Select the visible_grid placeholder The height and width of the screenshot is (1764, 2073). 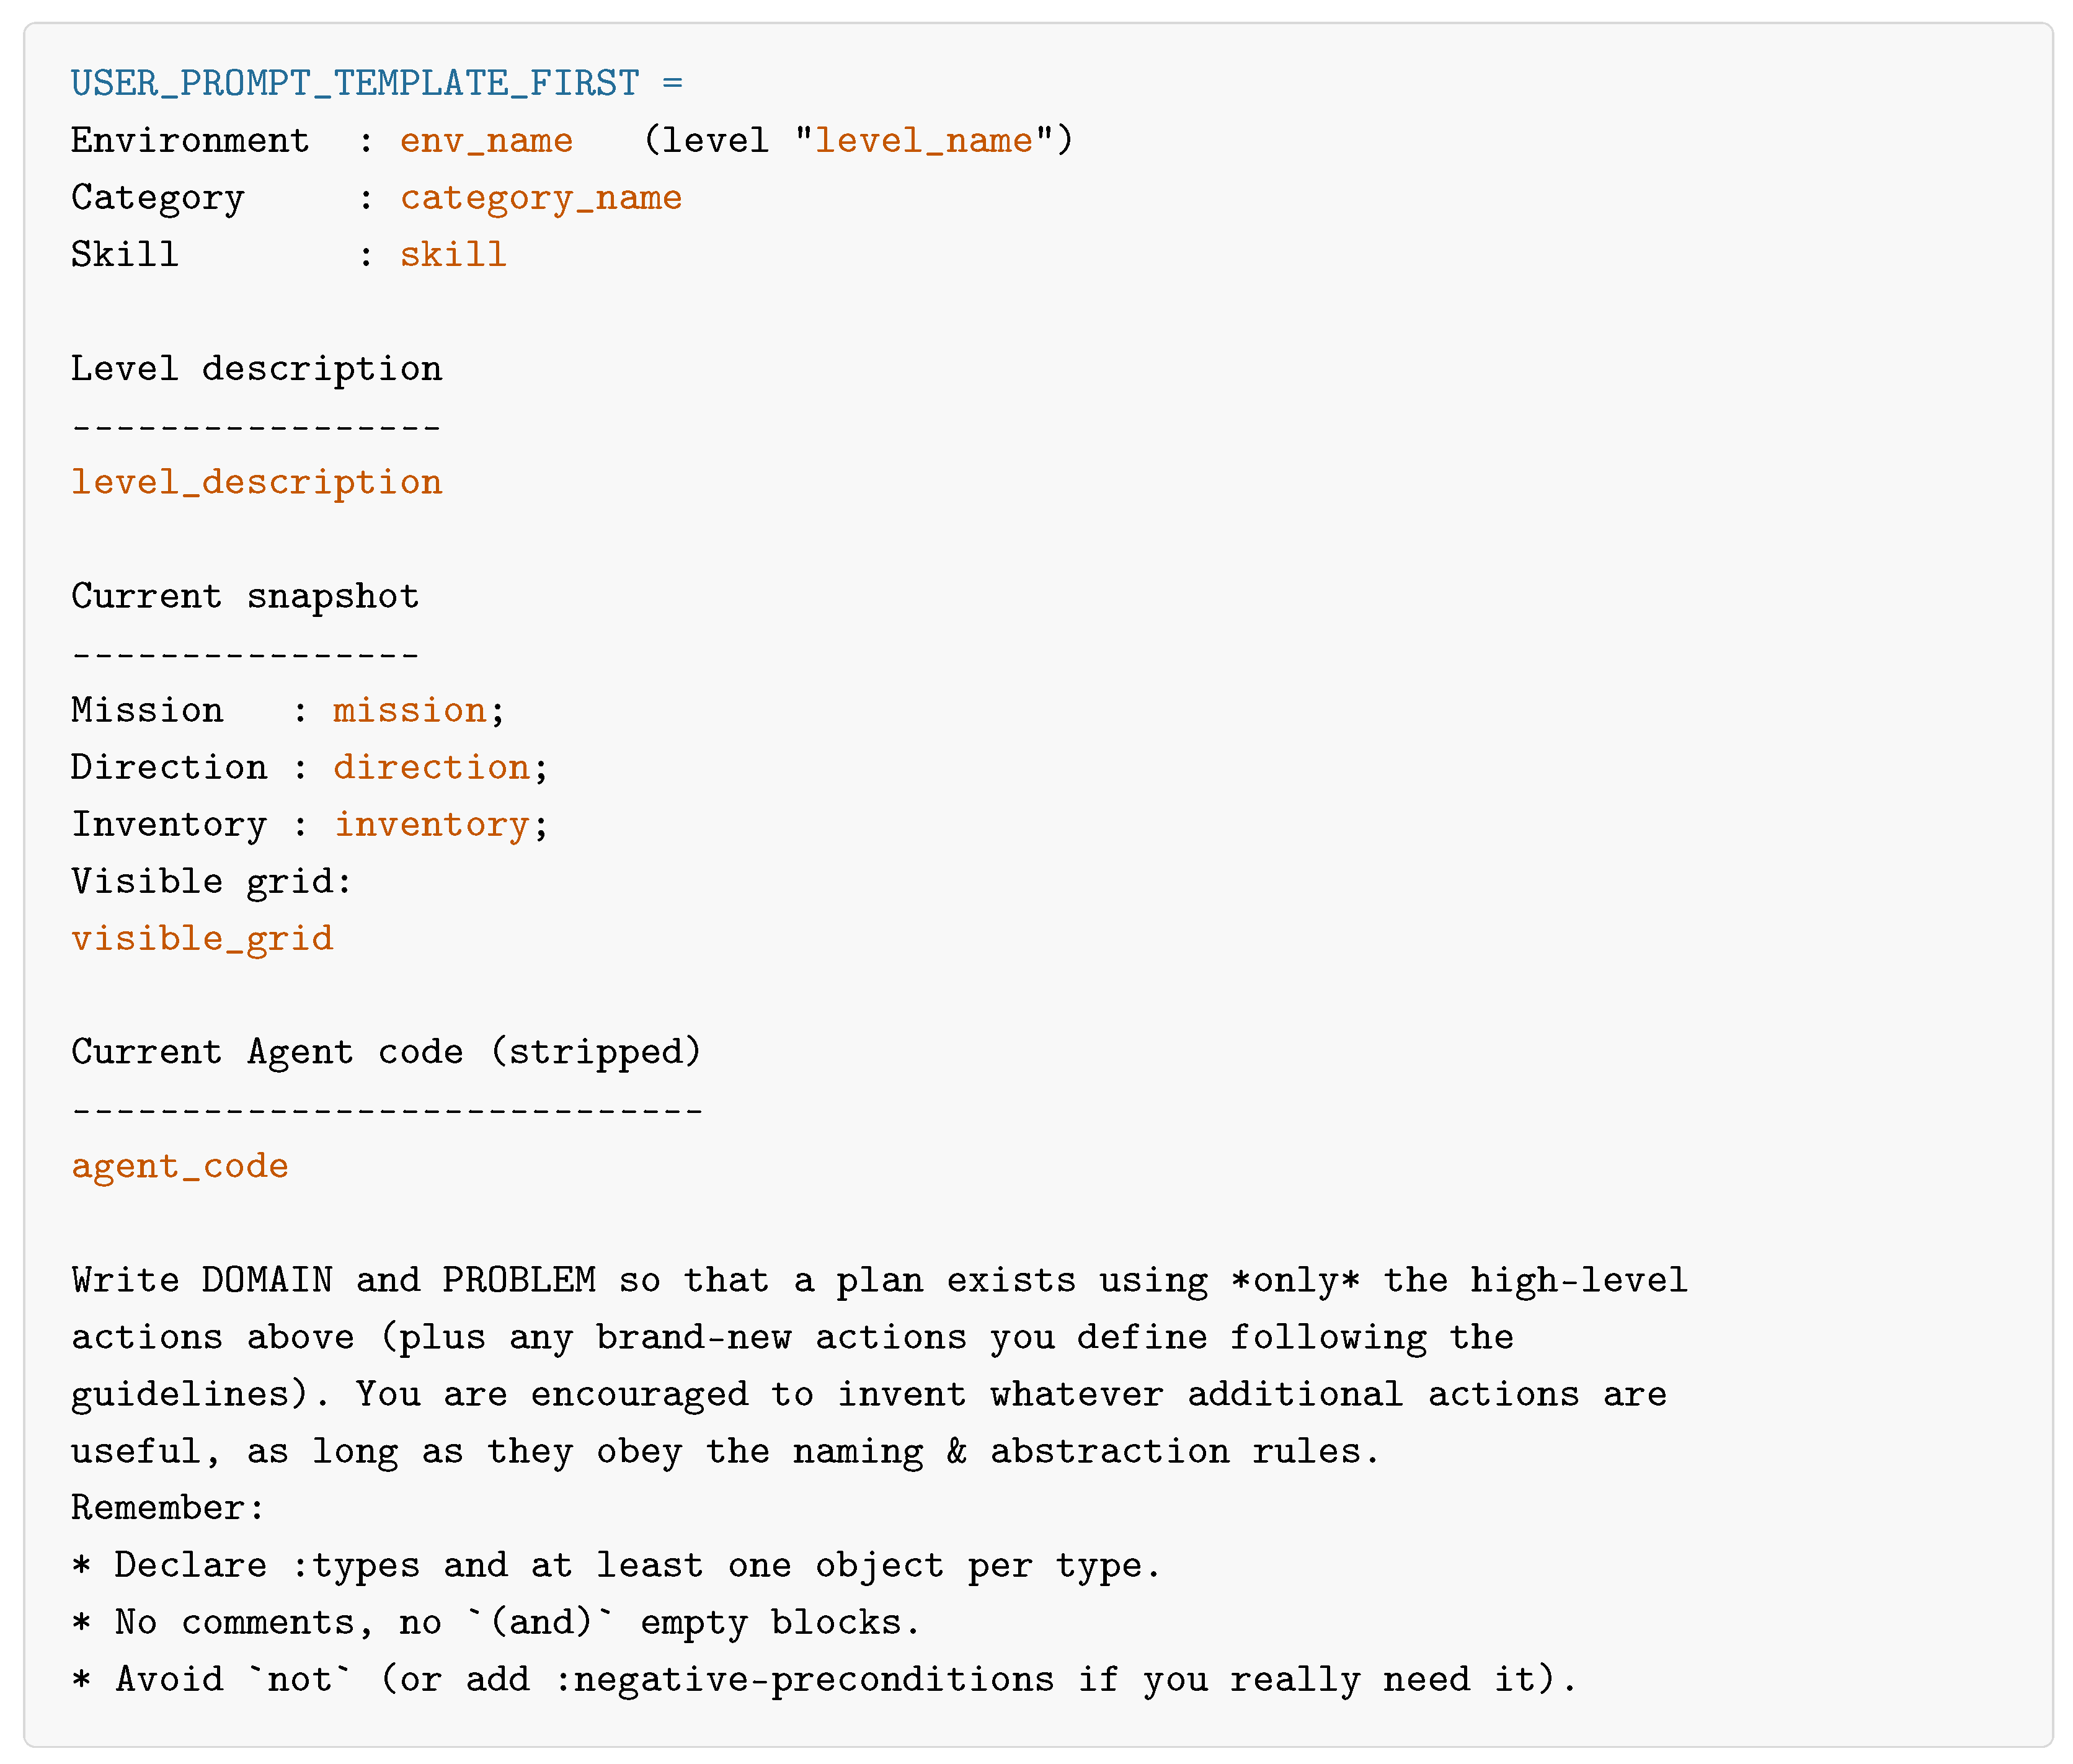pyautogui.click(x=202, y=939)
